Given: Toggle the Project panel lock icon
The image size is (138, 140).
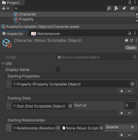Looking at the screenshot, I should [x=130, y=2].
